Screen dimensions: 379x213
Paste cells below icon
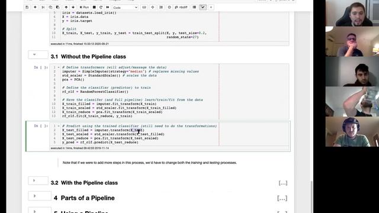[57, 7]
